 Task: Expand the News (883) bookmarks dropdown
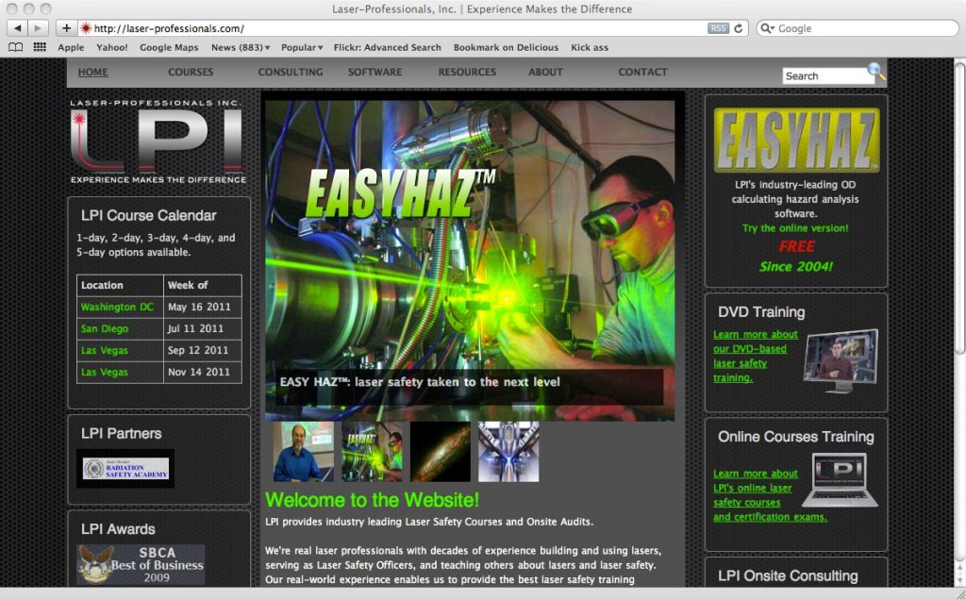240,47
